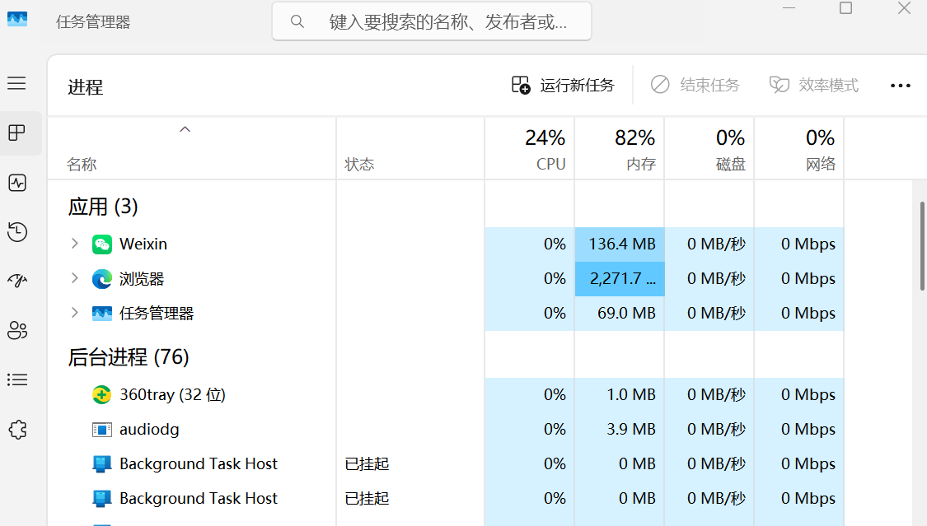The height and width of the screenshot is (526, 927).
Task: Click 运行新任务 to run a new task
Action: (x=563, y=85)
